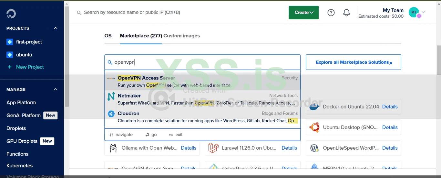The width and height of the screenshot is (441, 178).
Task: Click the OpenVPN Access Server result logo
Action: pyautogui.click(x=111, y=78)
